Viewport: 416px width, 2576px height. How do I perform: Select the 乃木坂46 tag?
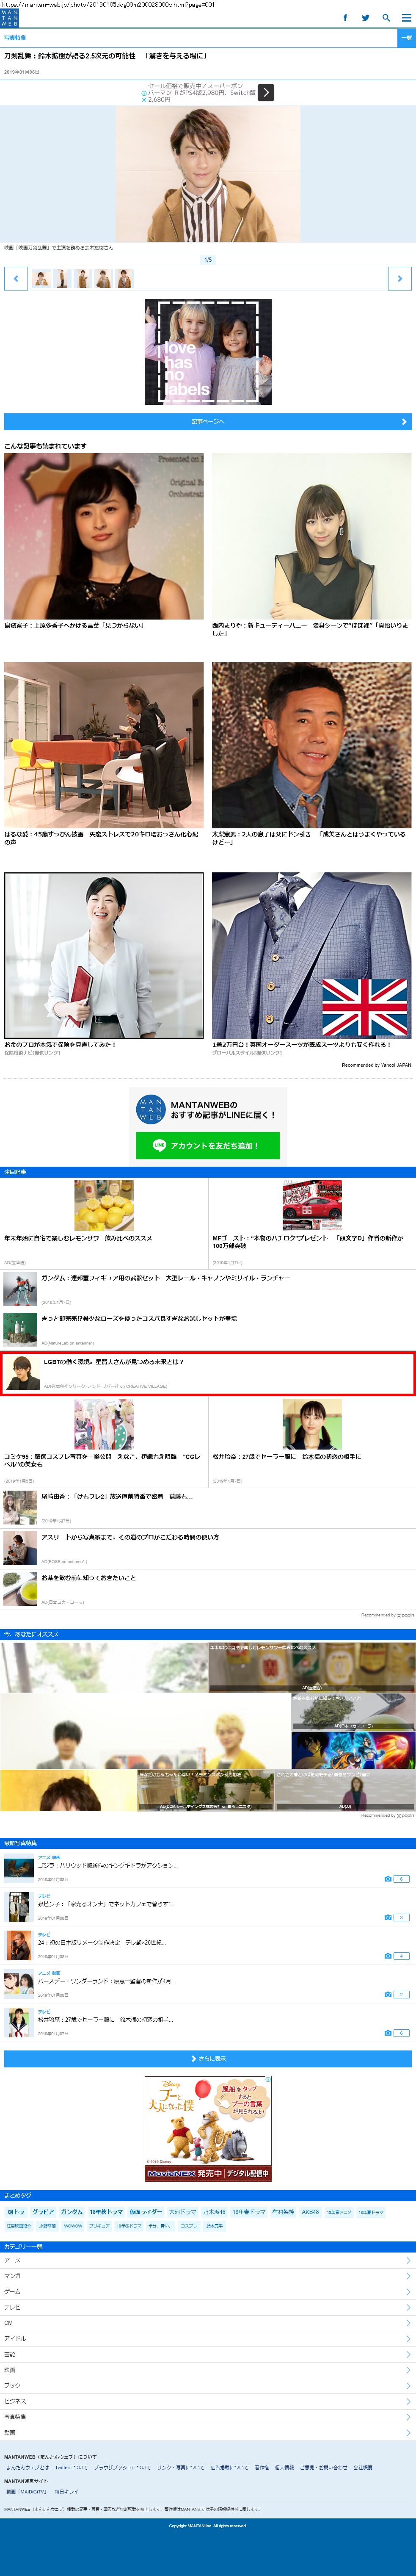click(214, 2212)
